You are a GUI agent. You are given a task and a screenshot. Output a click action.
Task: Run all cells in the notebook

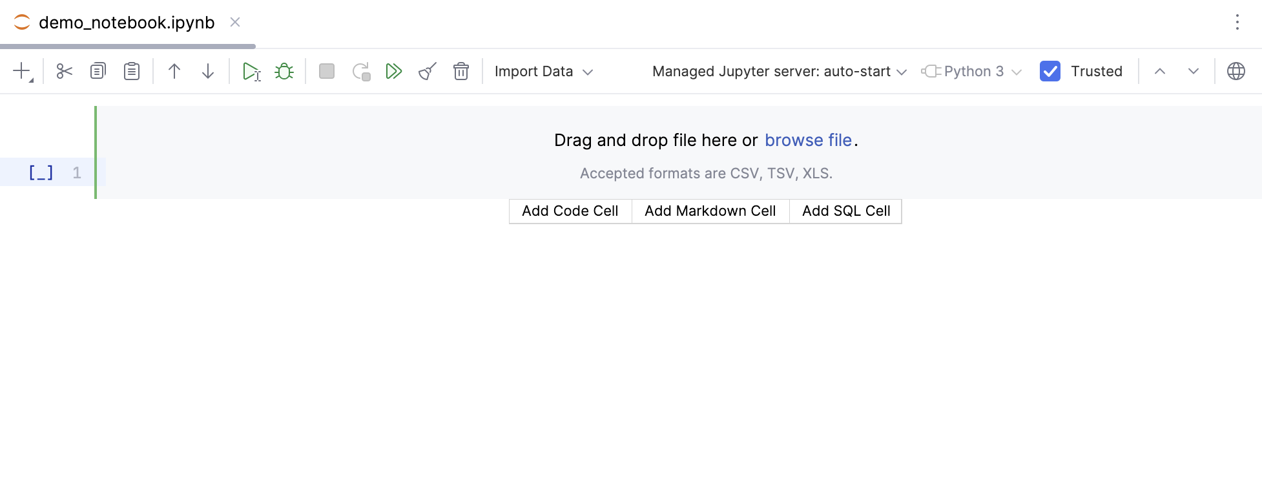pos(394,71)
